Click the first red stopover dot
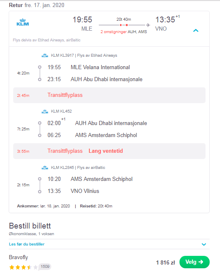The height and width of the screenshot is (272, 220). coord(121,25)
